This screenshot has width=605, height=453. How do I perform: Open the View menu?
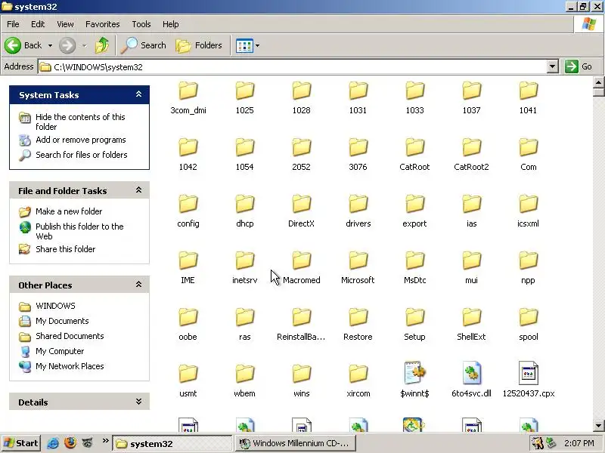pos(65,24)
